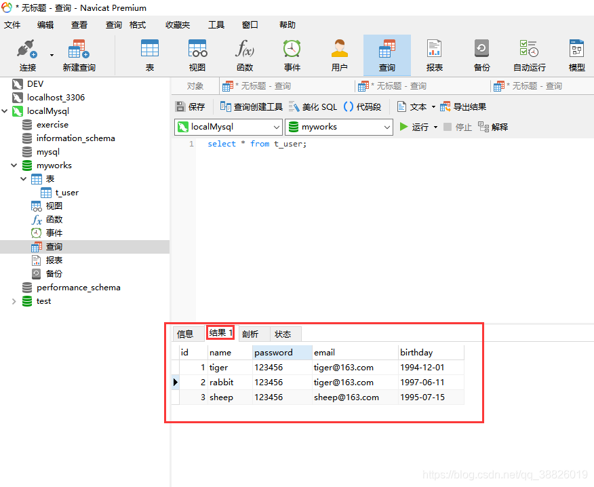The width and height of the screenshot is (594, 487).
Task: Select the t_user table
Action: point(66,193)
